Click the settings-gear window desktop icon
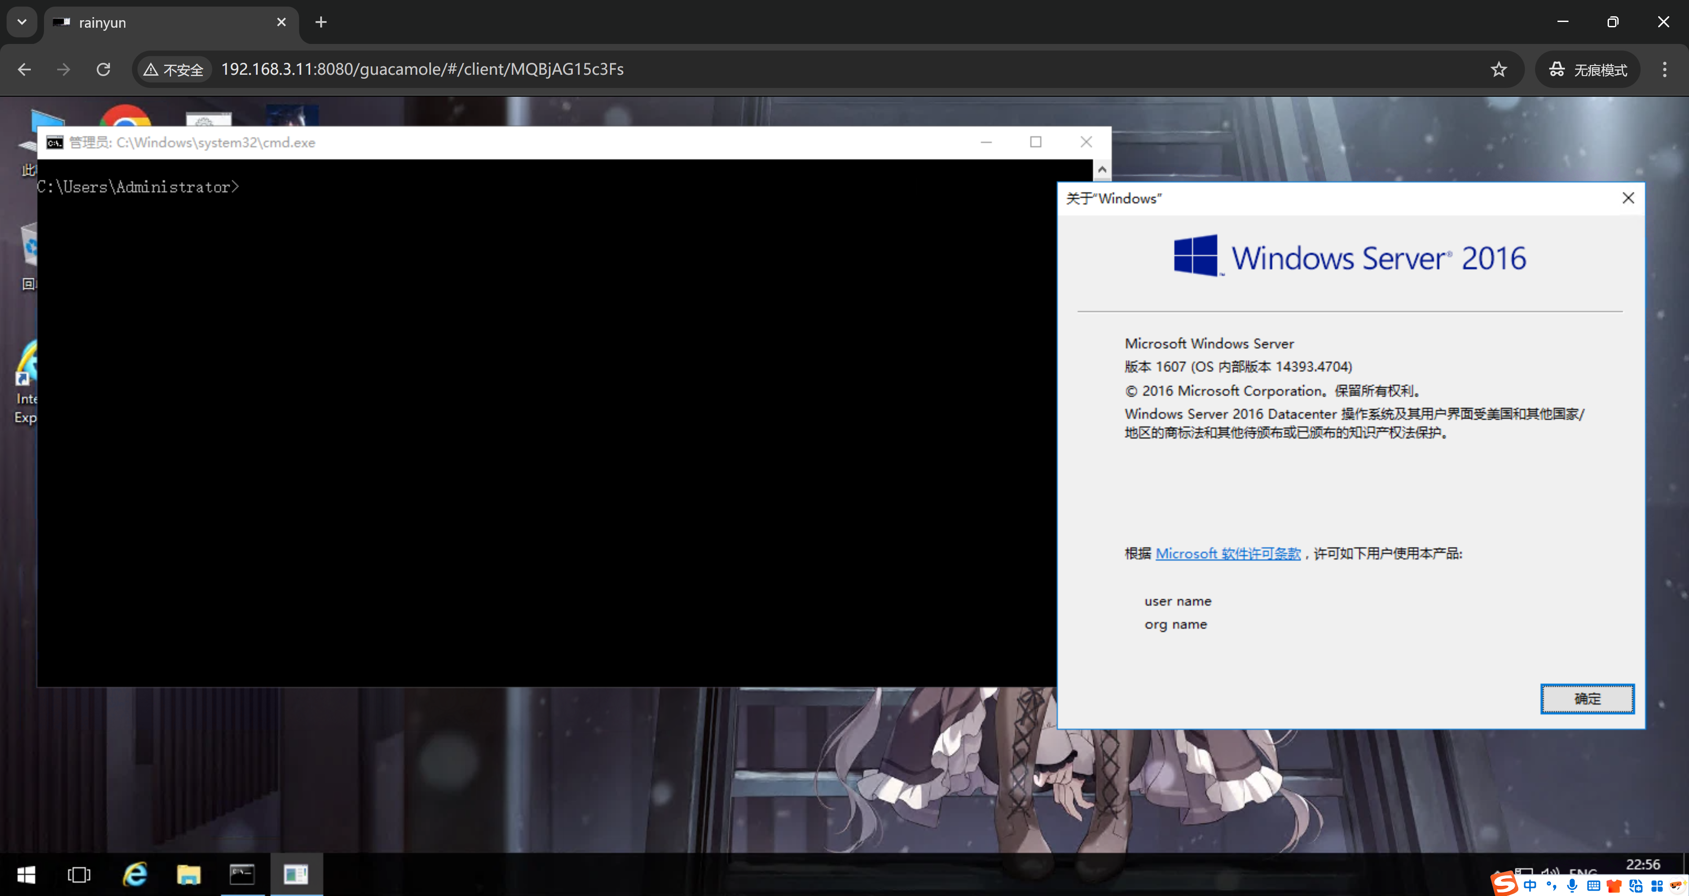This screenshot has height=896, width=1689. (208, 119)
